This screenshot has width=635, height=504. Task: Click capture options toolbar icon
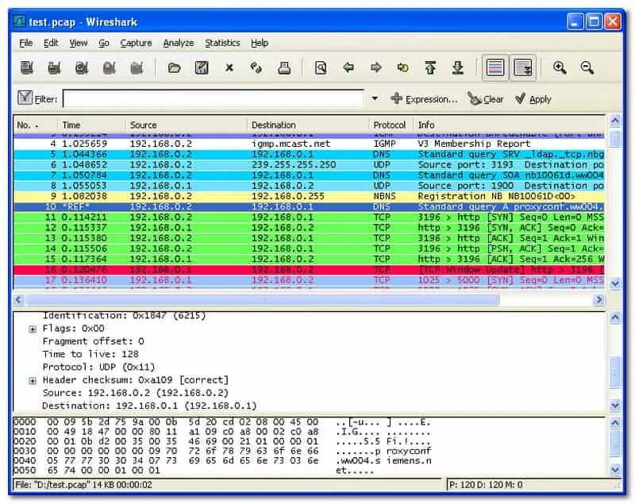(54, 67)
